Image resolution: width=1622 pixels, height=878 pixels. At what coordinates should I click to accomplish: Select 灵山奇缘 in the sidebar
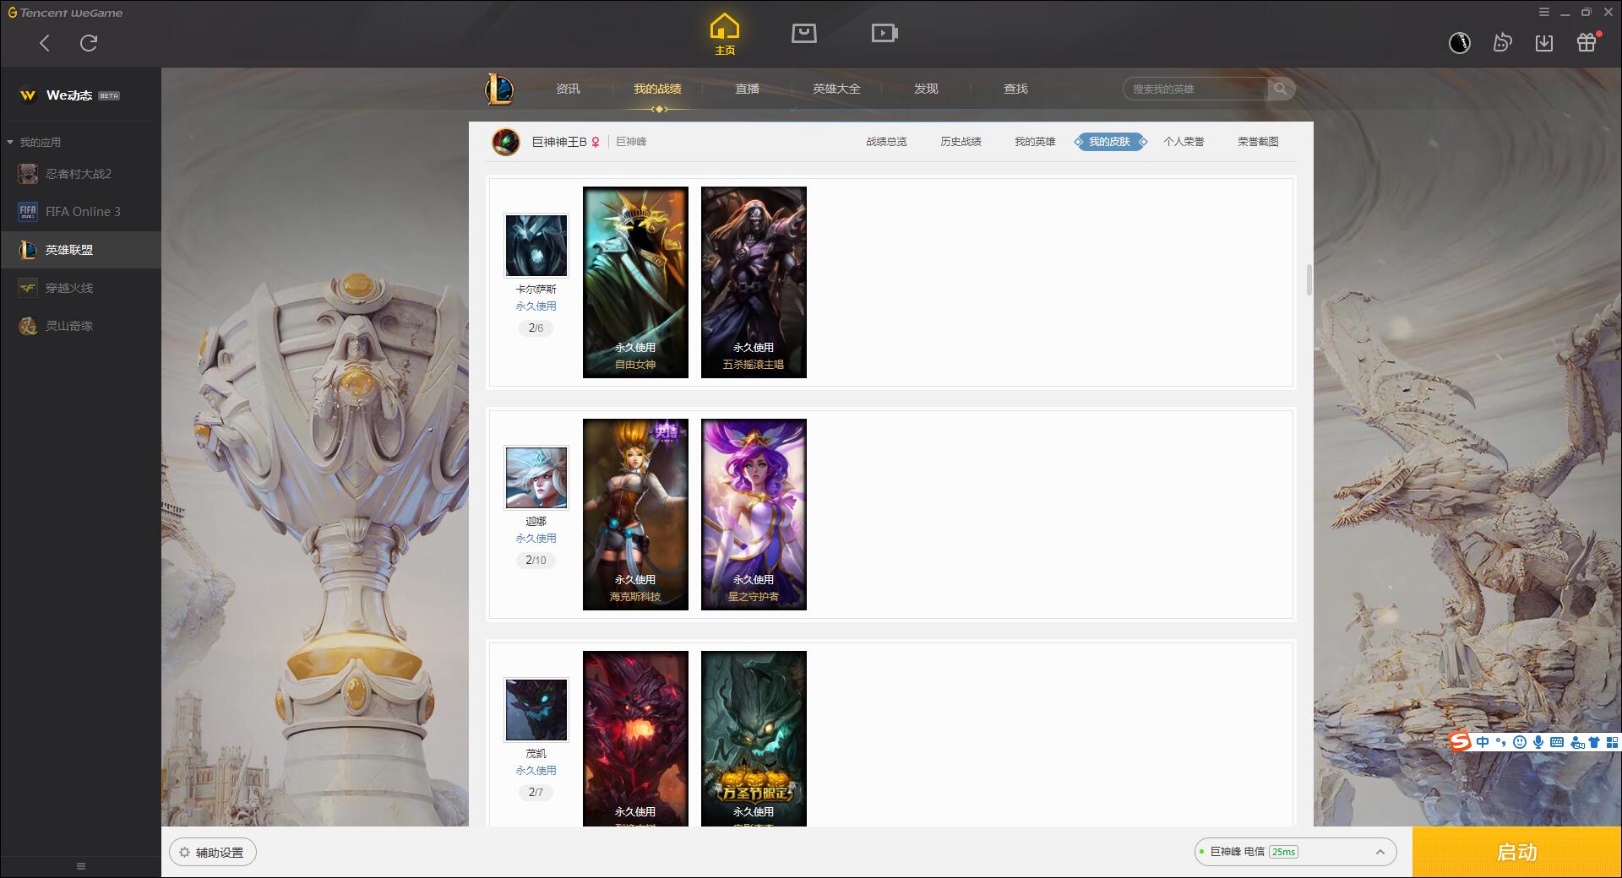(80, 326)
